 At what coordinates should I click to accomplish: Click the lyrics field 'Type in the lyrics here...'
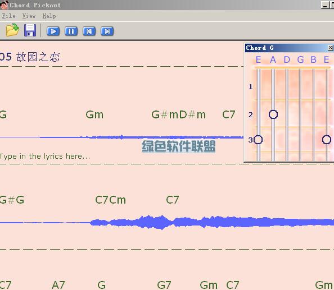pyautogui.click(x=45, y=156)
